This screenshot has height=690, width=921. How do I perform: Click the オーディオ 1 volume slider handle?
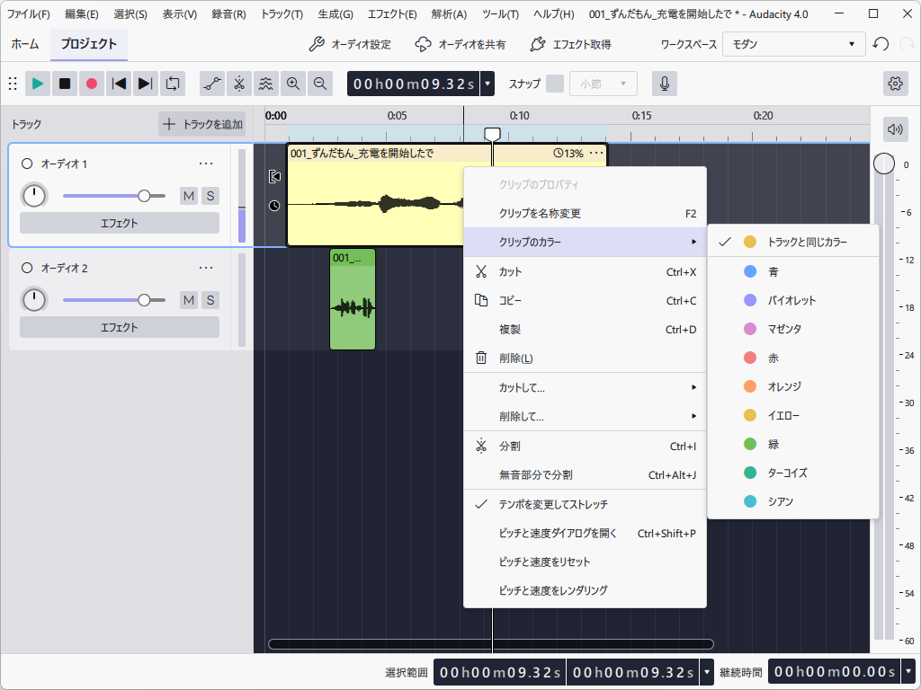tap(144, 196)
